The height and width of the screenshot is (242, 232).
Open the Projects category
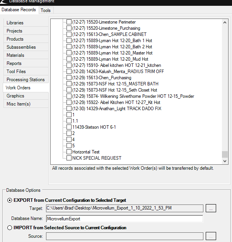tap(26, 31)
